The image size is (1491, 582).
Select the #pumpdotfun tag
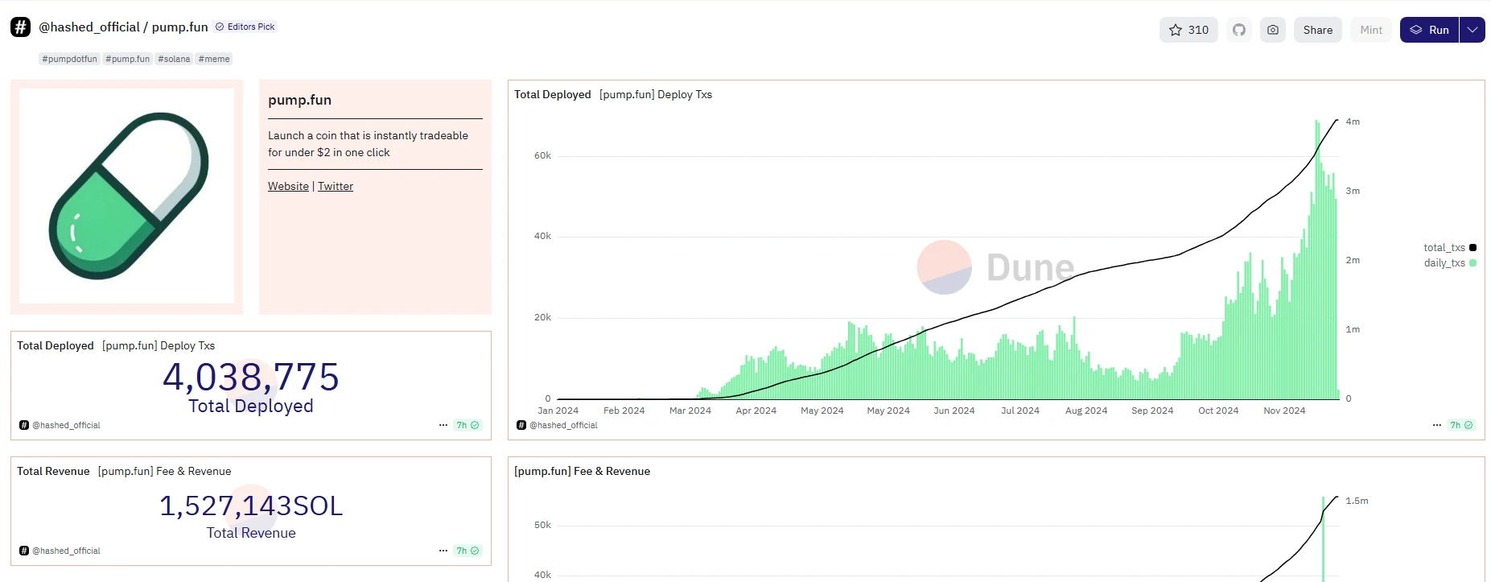coord(69,59)
